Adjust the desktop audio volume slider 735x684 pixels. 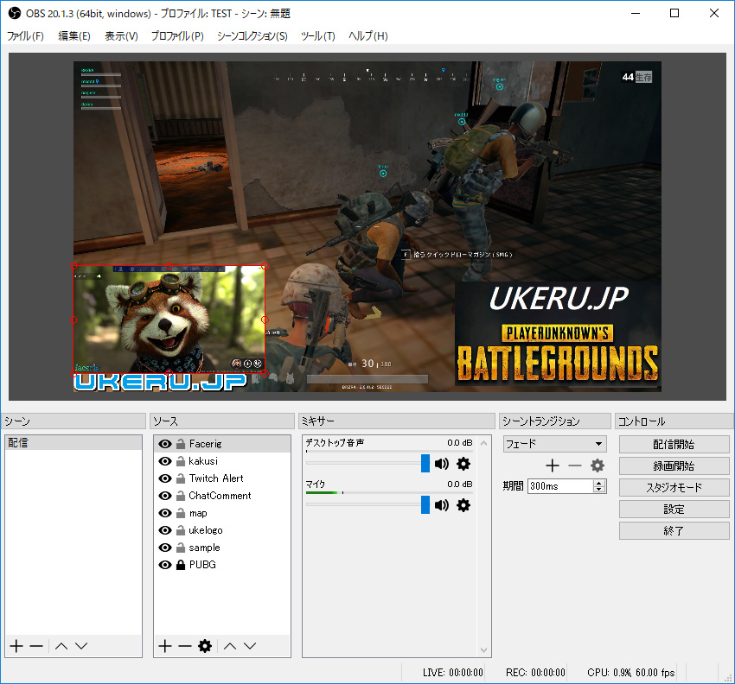coord(425,464)
